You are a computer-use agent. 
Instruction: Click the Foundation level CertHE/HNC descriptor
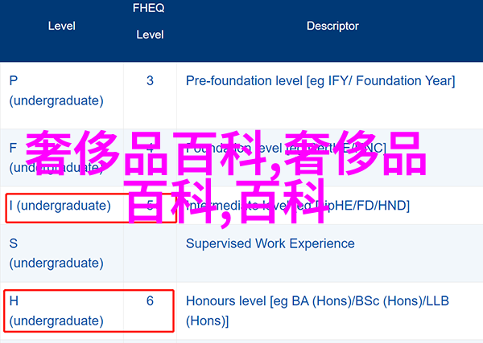coord(286,148)
